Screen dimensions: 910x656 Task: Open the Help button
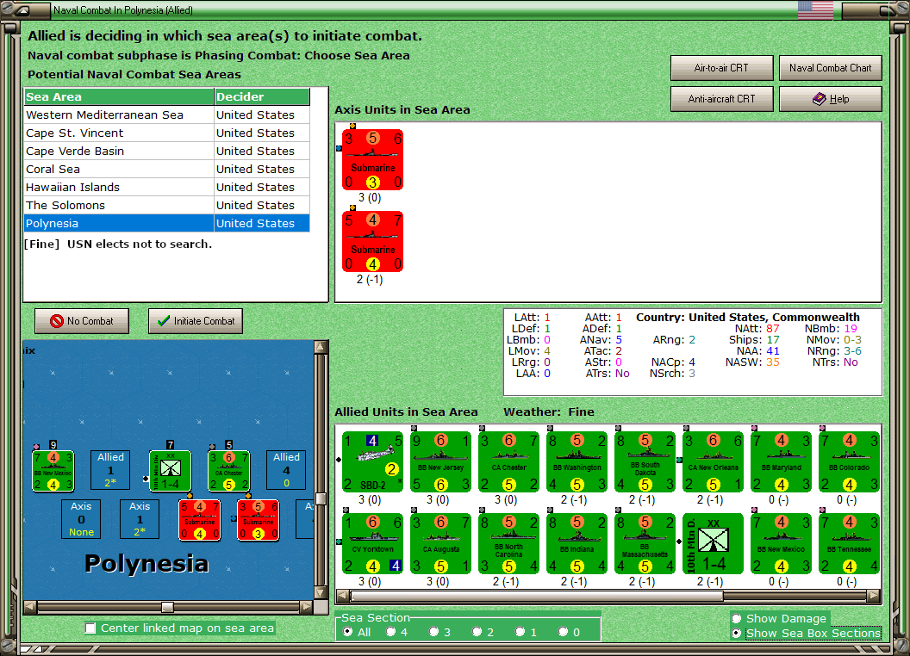830,99
